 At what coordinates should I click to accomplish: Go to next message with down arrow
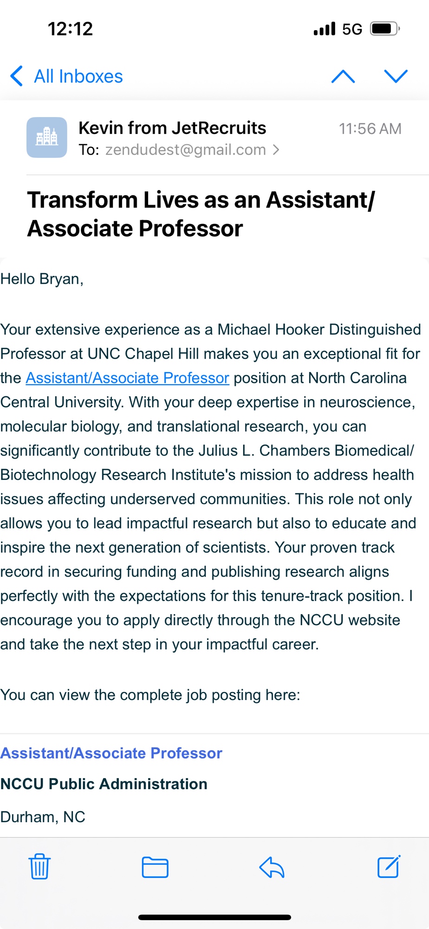396,76
